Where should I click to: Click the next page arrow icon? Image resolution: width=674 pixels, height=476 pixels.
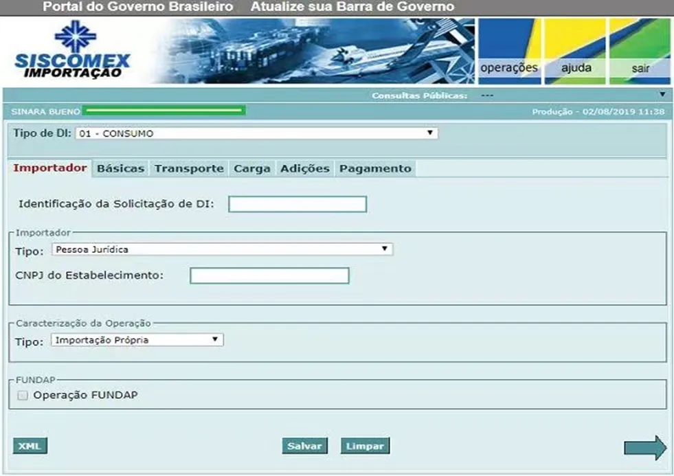[x=644, y=448]
